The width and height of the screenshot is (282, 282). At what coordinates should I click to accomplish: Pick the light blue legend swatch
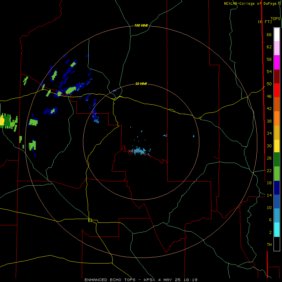click(277, 216)
